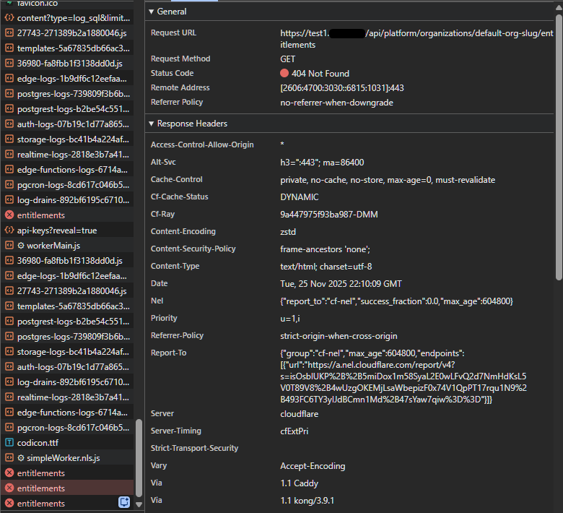Click the Strict-Transport-Security header name
The height and width of the screenshot is (513, 563).
tap(194, 448)
